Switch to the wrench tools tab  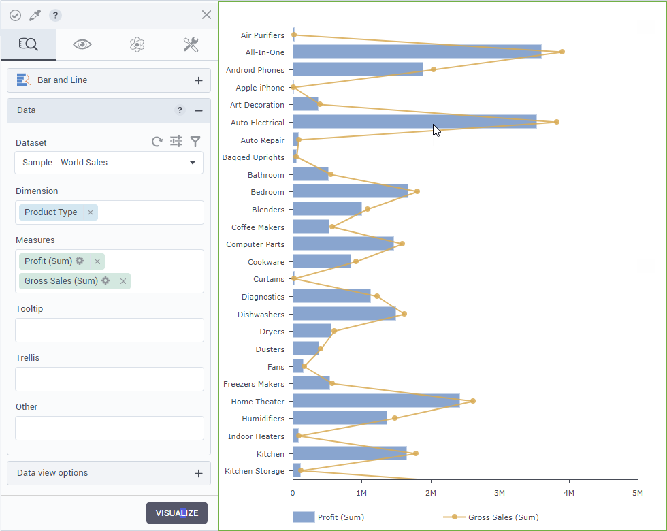click(191, 45)
